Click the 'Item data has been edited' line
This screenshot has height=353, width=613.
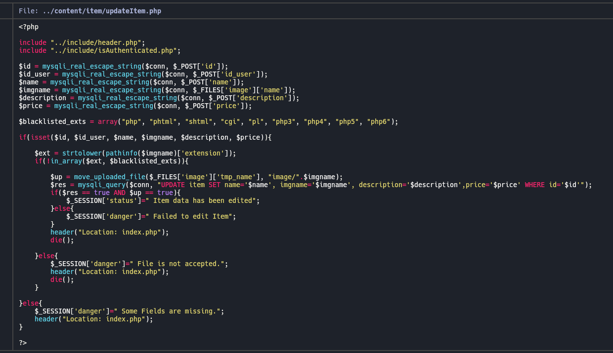(x=163, y=200)
